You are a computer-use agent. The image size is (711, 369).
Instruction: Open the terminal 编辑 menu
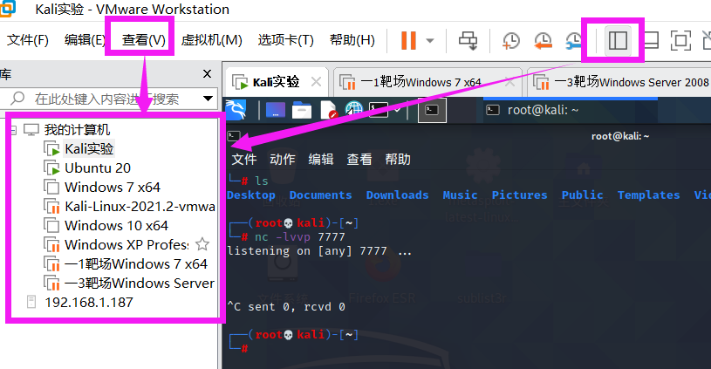(321, 159)
